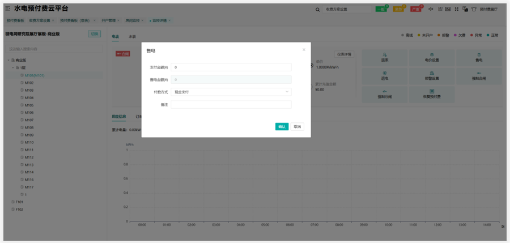This screenshot has height=243, width=510.
Task: Close the 房间监控 tab with its X
Action: click(142, 20)
